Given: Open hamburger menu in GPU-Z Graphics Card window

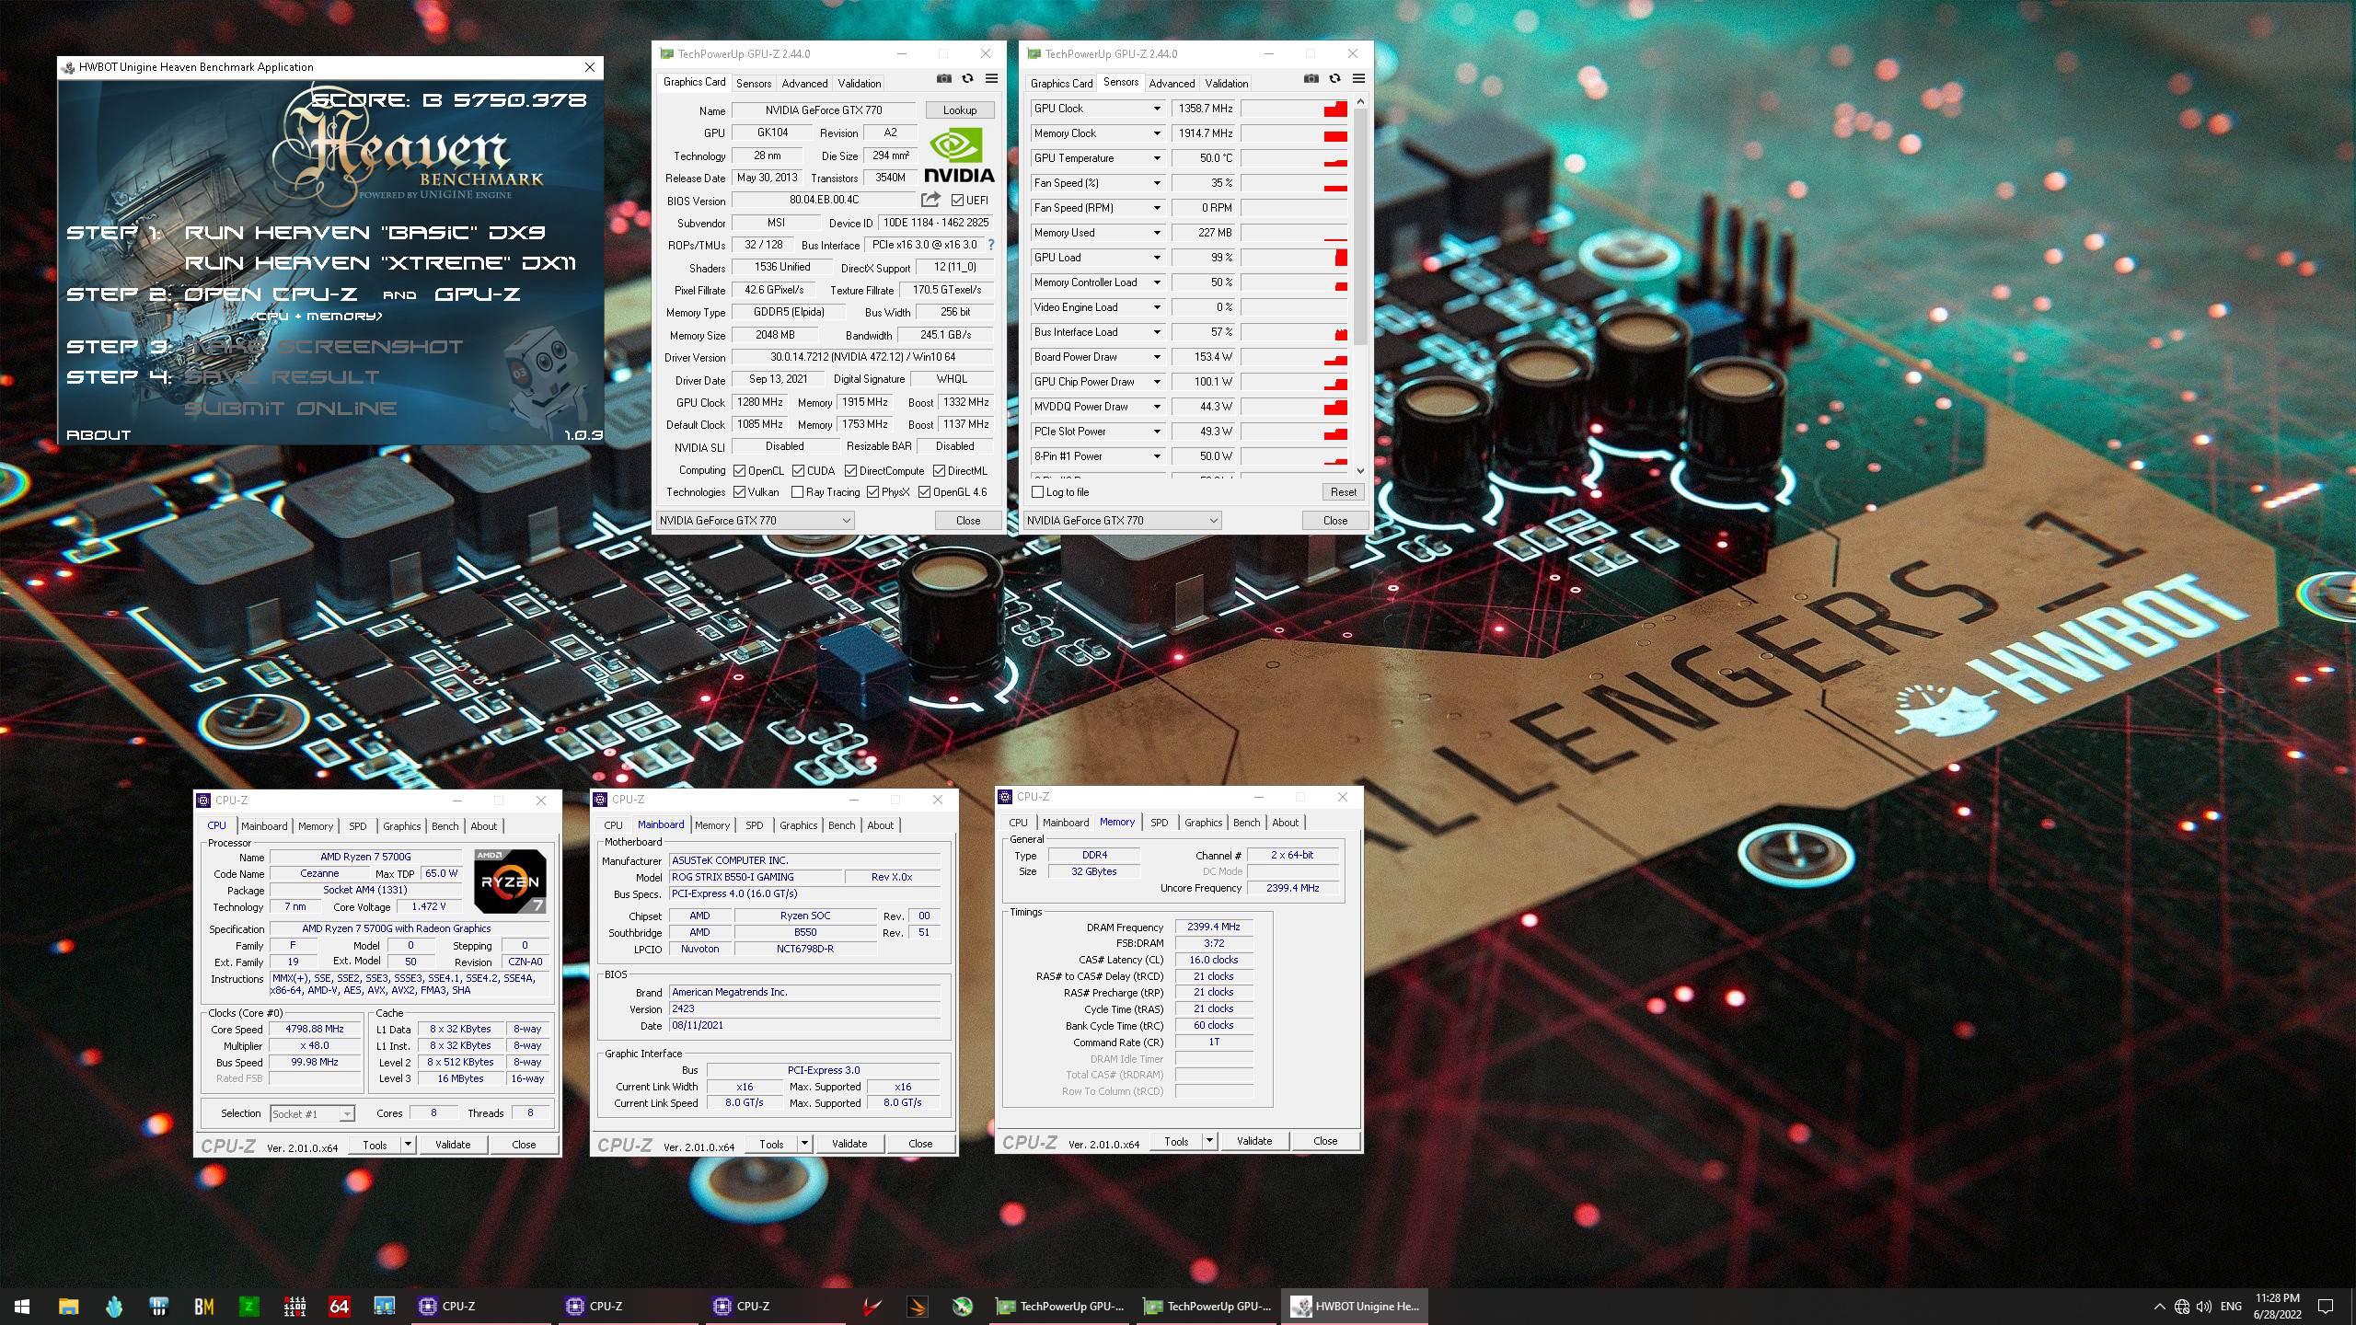Looking at the screenshot, I should [x=991, y=79].
